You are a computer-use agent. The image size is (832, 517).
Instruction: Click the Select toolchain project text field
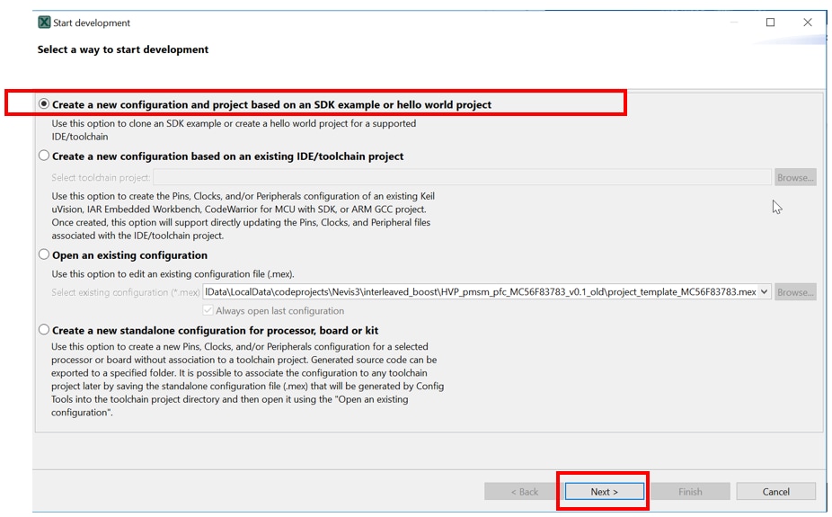462,177
